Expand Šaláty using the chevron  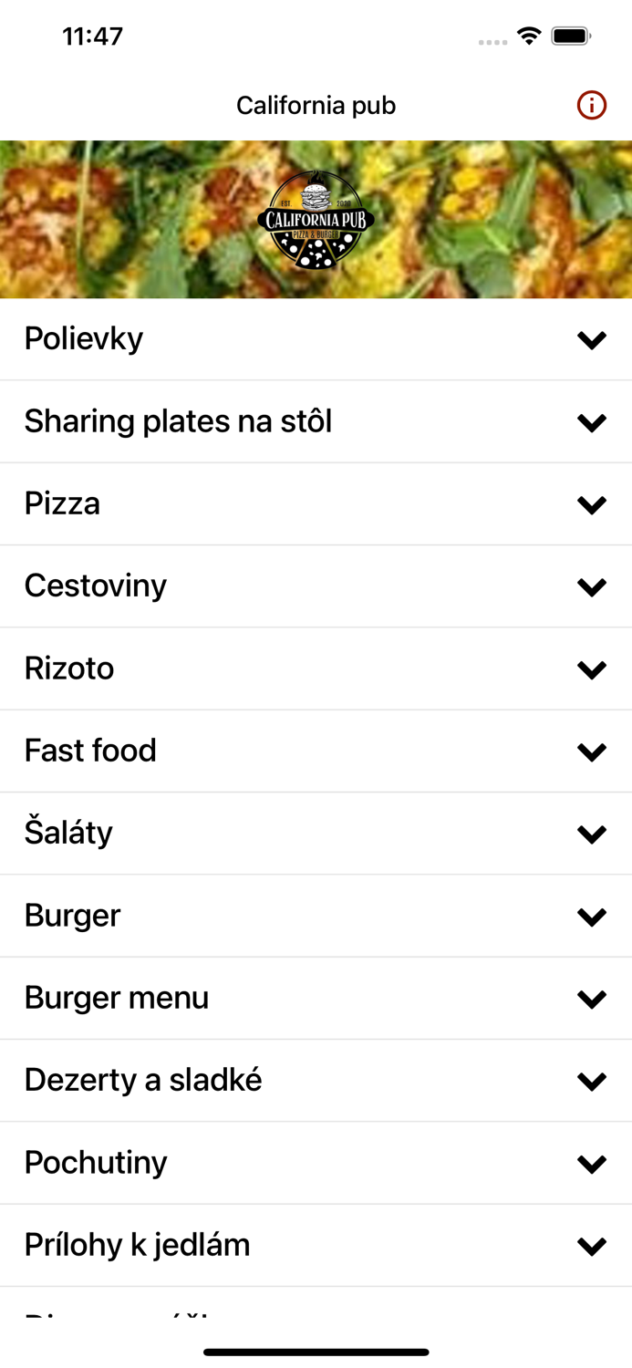(592, 834)
